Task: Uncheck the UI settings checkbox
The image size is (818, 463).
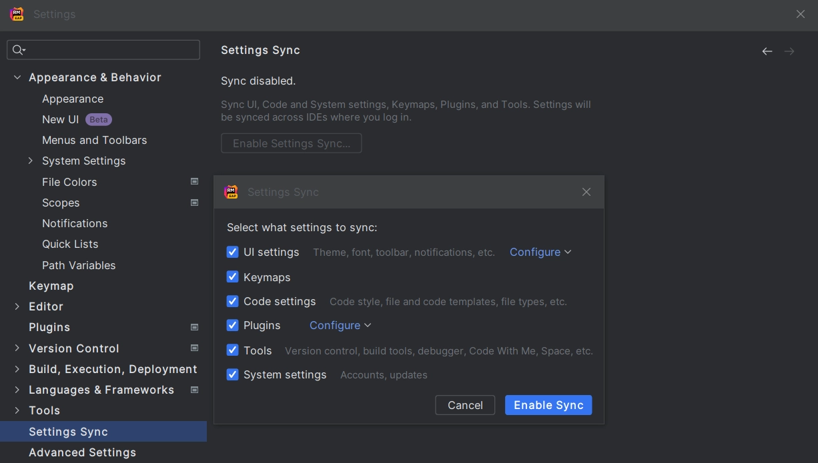Action: [x=232, y=252]
